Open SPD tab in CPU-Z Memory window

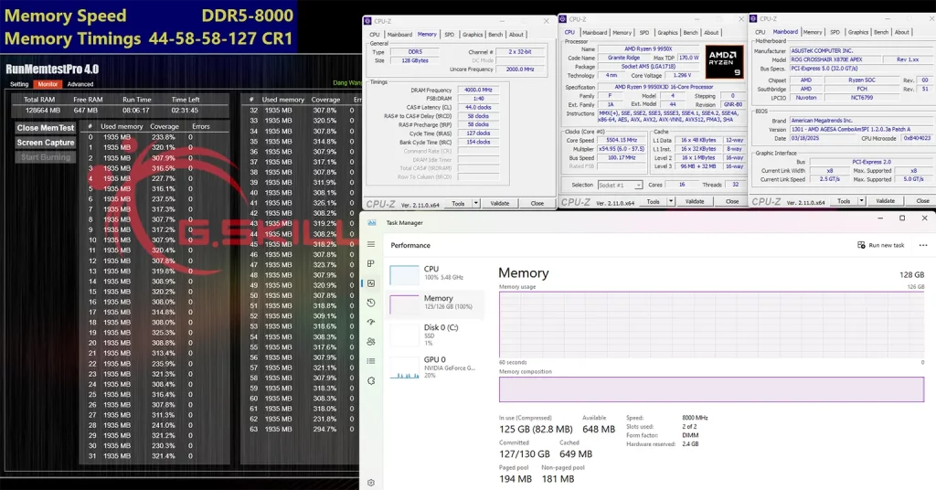point(449,35)
